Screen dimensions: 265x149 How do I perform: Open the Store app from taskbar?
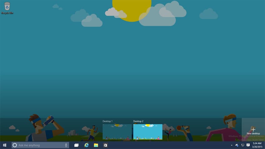coord(105,145)
